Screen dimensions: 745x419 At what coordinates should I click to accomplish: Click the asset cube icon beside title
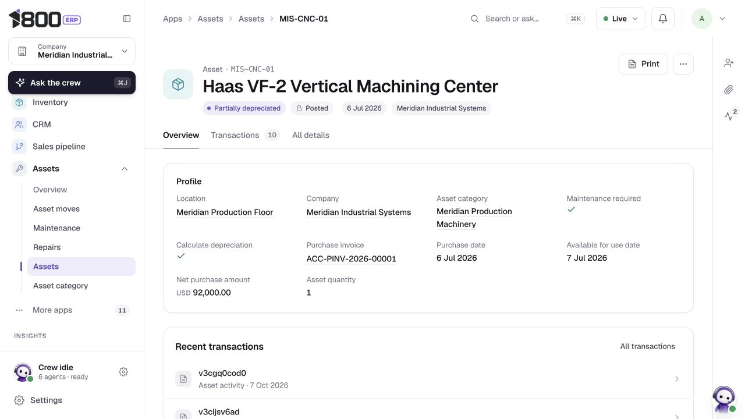(178, 84)
